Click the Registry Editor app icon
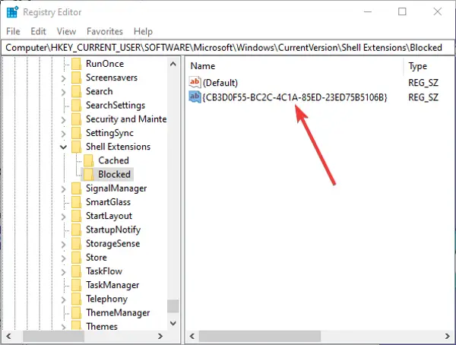 [12, 12]
